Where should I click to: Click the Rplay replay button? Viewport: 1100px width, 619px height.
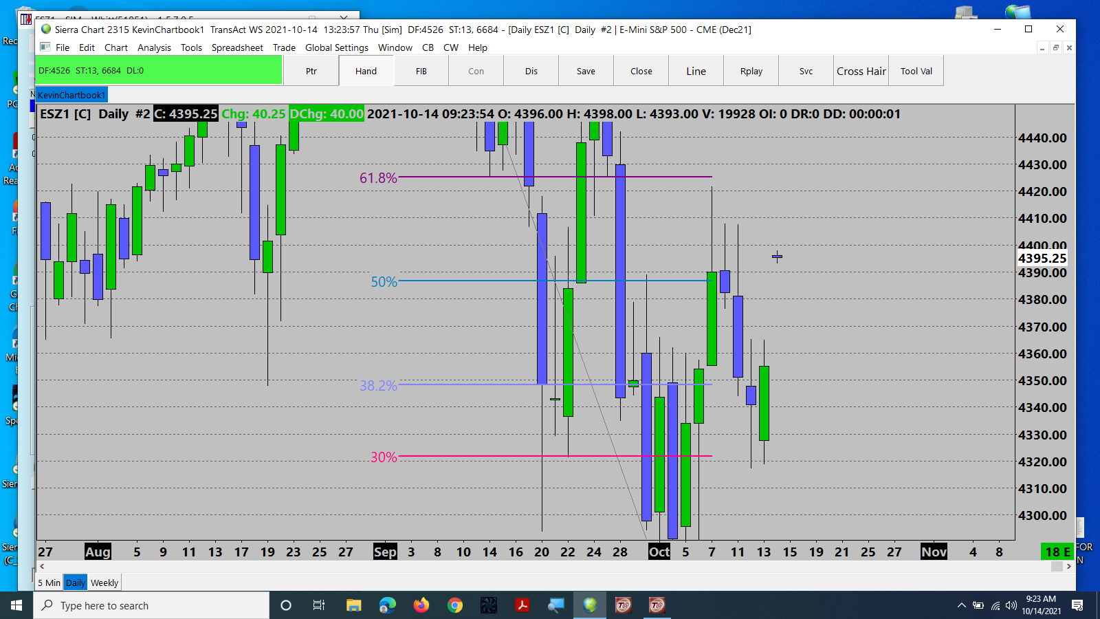[751, 71]
